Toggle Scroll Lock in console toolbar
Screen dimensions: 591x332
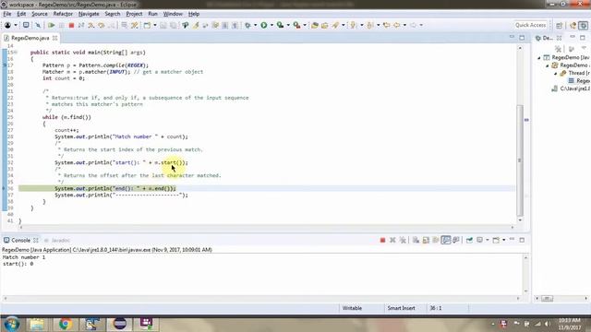click(x=426, y=240)
